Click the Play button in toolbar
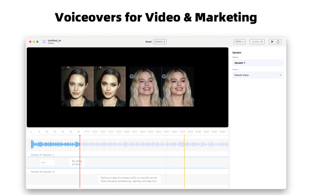This screenshot has width=312, height=195. [272, 42]
